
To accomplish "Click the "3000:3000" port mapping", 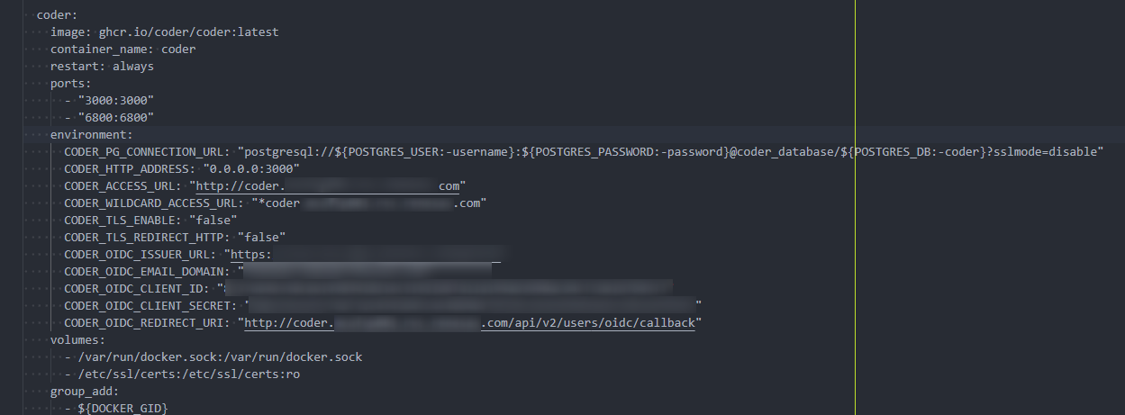I will click(116, 101).
